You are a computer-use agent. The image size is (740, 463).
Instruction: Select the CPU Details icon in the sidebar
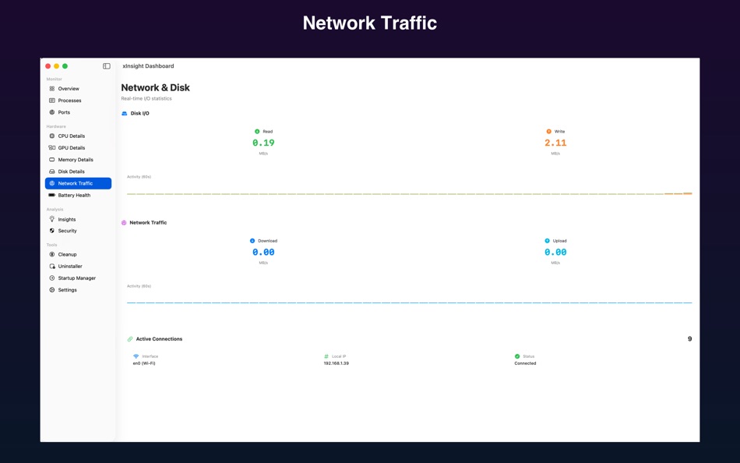[51, 136]
